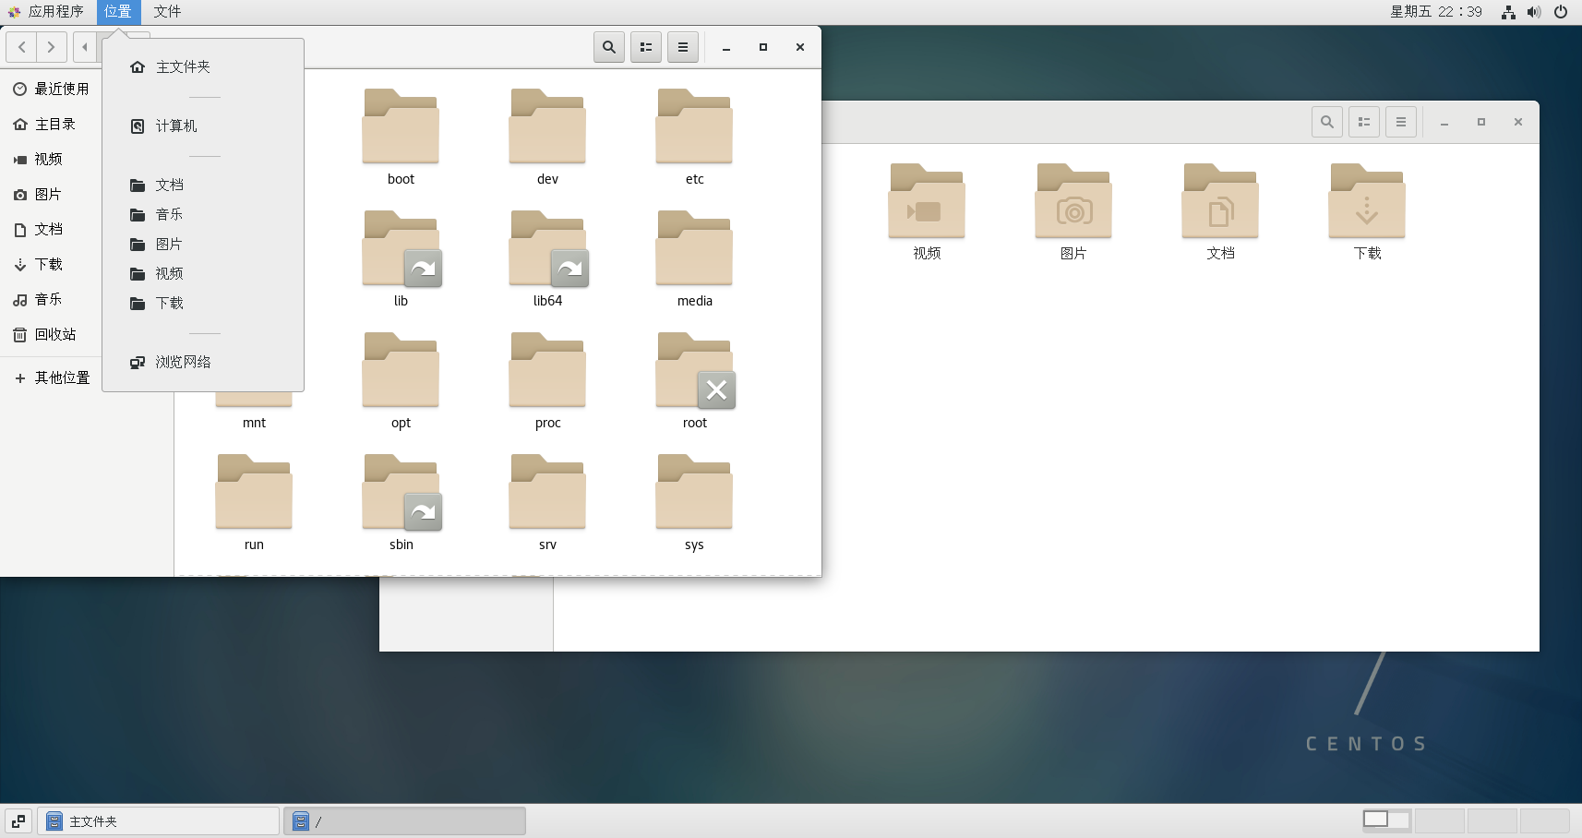The image size is (1582, 838).
Task: Open the clock showing 星期五 22:39
Action: 1436,11
